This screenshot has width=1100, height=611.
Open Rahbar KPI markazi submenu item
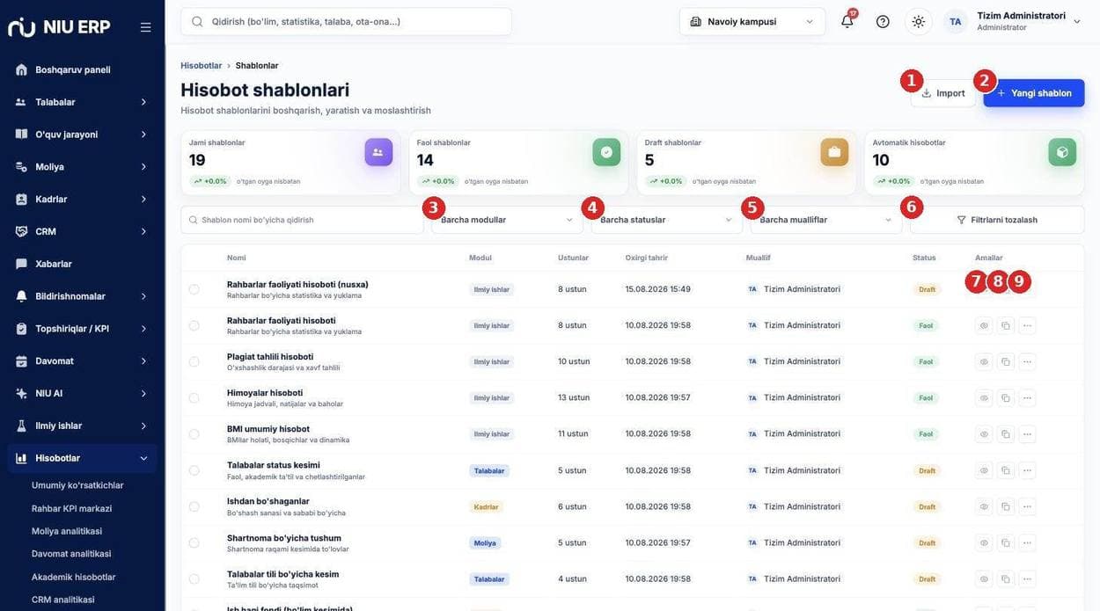point(71,508)
